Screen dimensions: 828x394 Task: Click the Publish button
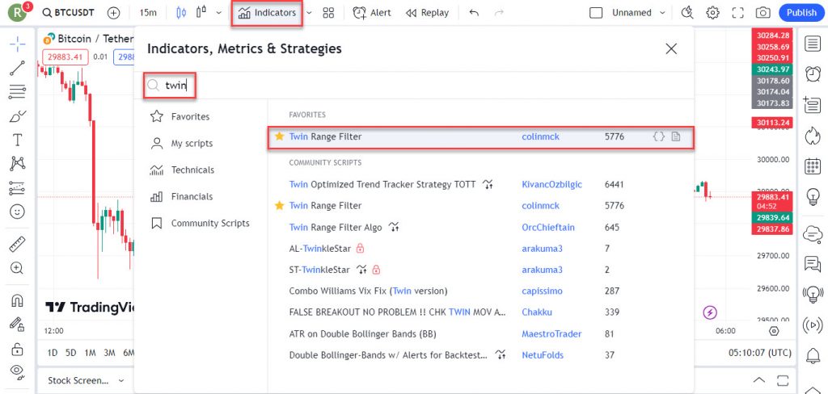(x=801, y=13)
